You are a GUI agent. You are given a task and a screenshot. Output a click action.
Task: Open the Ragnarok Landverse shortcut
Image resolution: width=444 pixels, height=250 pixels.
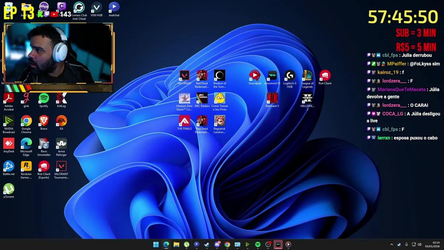pyautogui.click(x=220, y=125)
